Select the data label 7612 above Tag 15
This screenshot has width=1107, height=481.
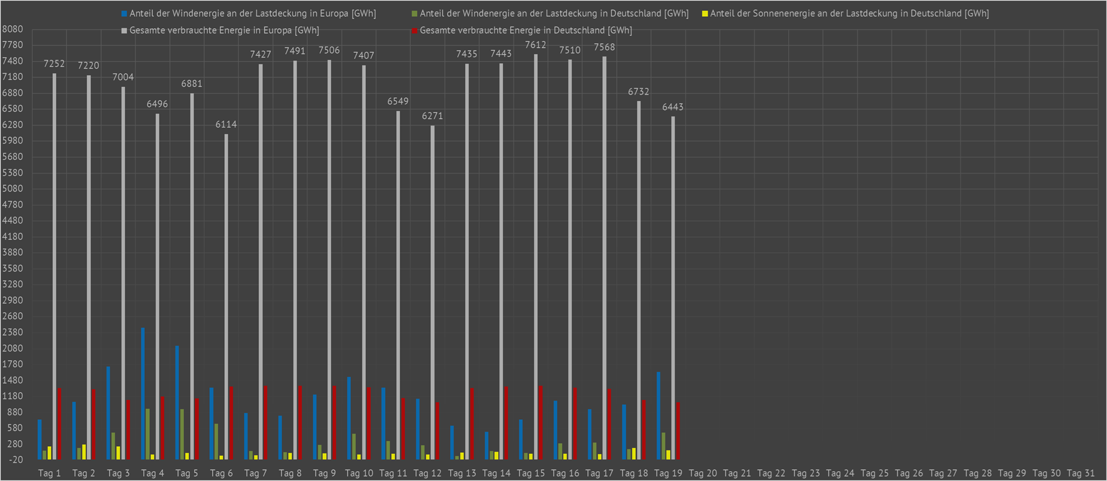(535, 45)
